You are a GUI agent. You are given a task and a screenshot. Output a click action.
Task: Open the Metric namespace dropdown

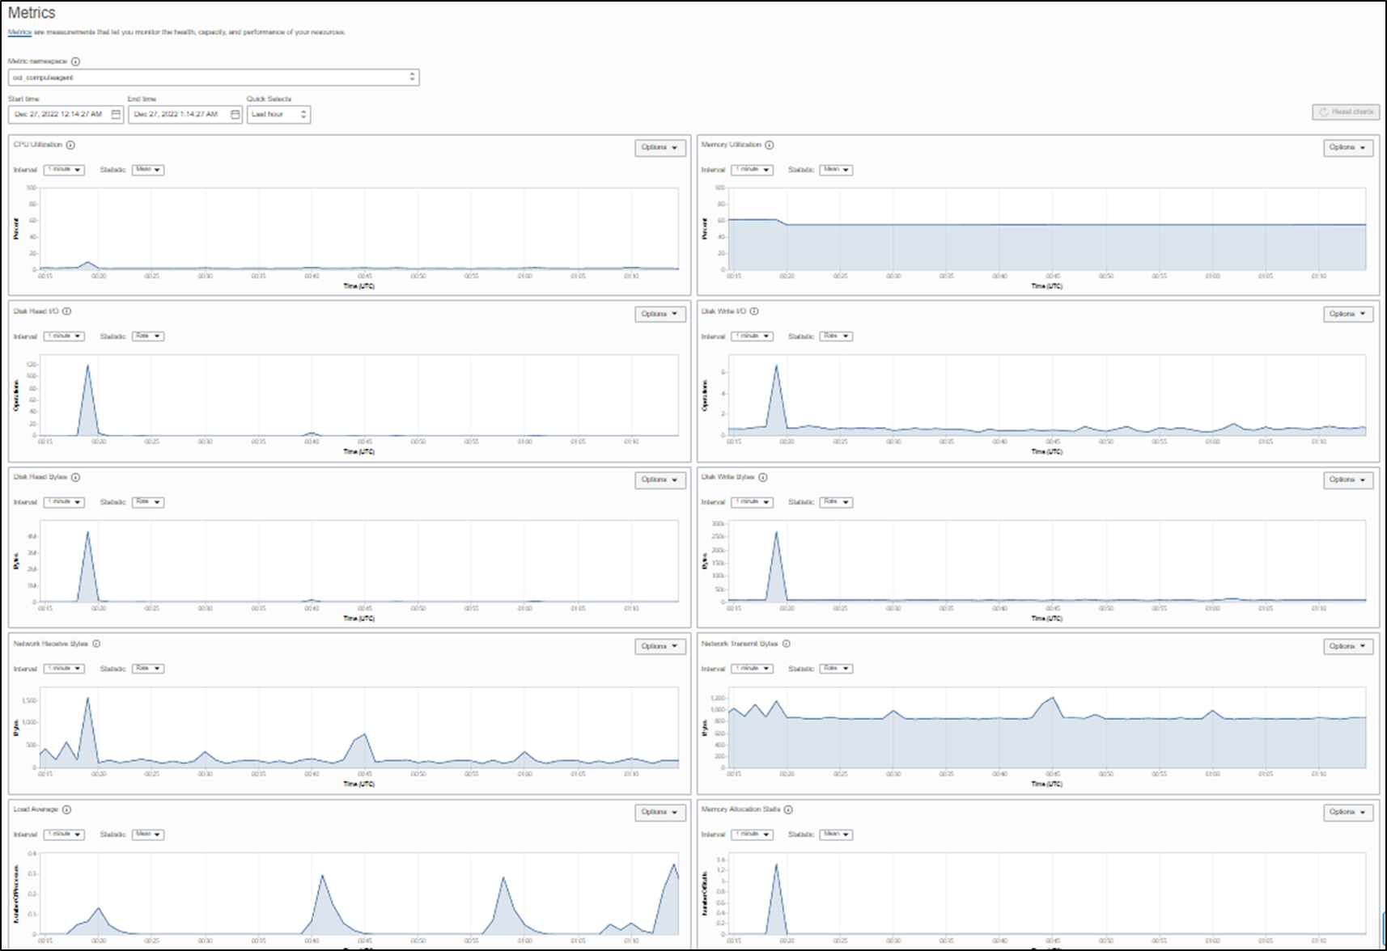[x=214, y=78]
